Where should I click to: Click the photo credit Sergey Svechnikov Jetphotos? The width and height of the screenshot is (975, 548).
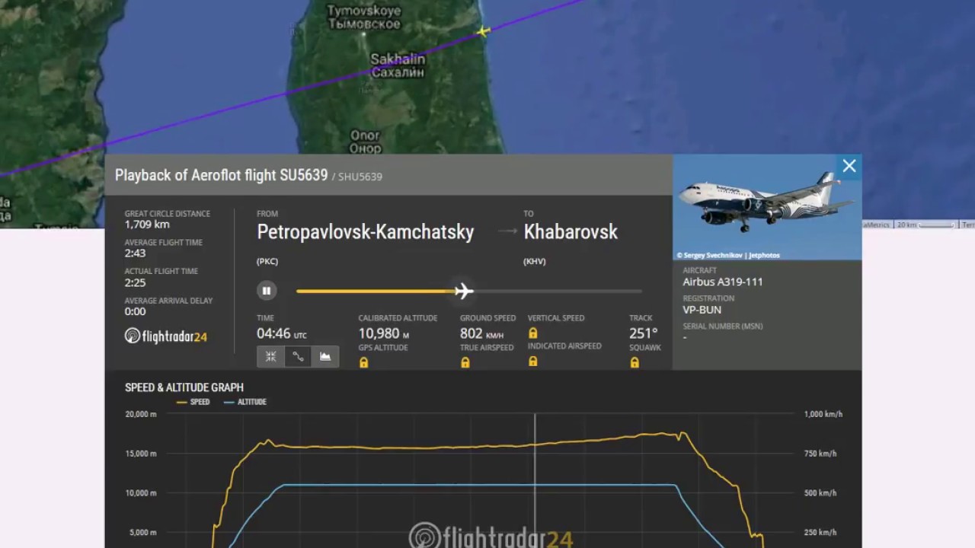pos(728,255)
